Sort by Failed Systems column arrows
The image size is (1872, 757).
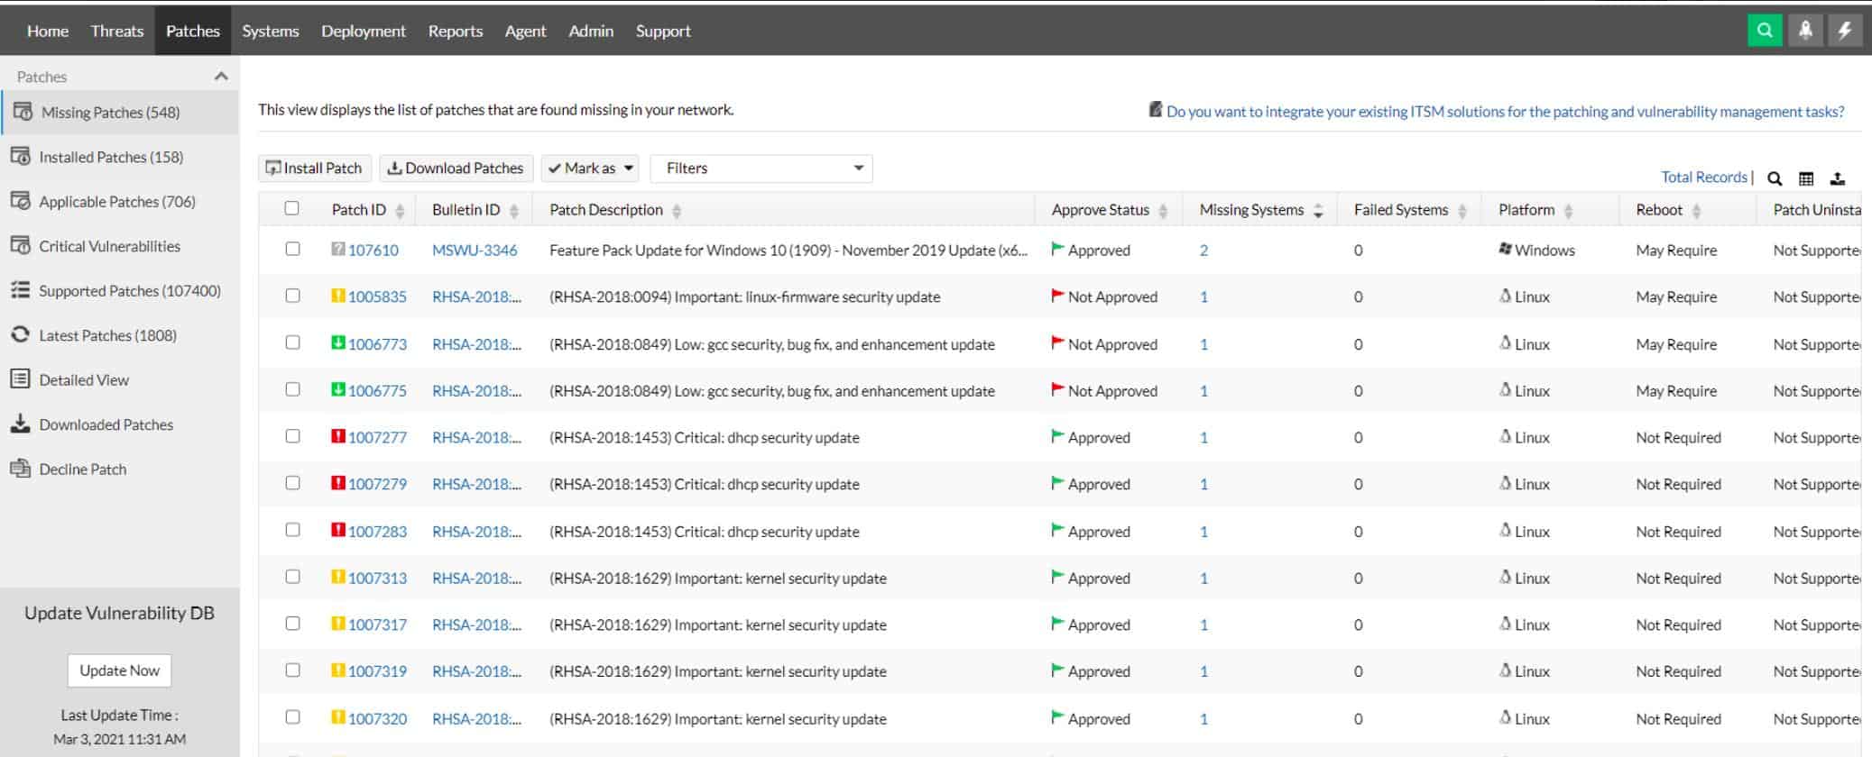(x=1462, y=211)
